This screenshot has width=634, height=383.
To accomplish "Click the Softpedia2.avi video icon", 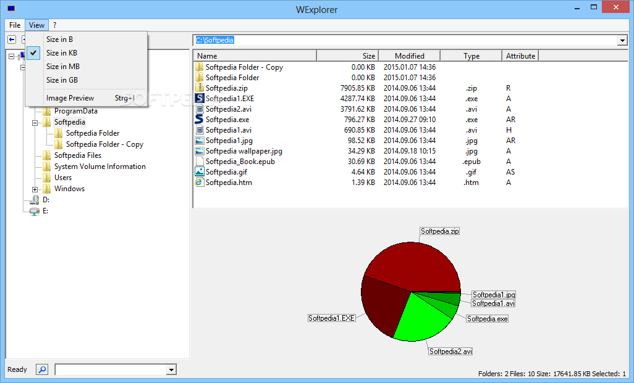I will tap(200, 109).
